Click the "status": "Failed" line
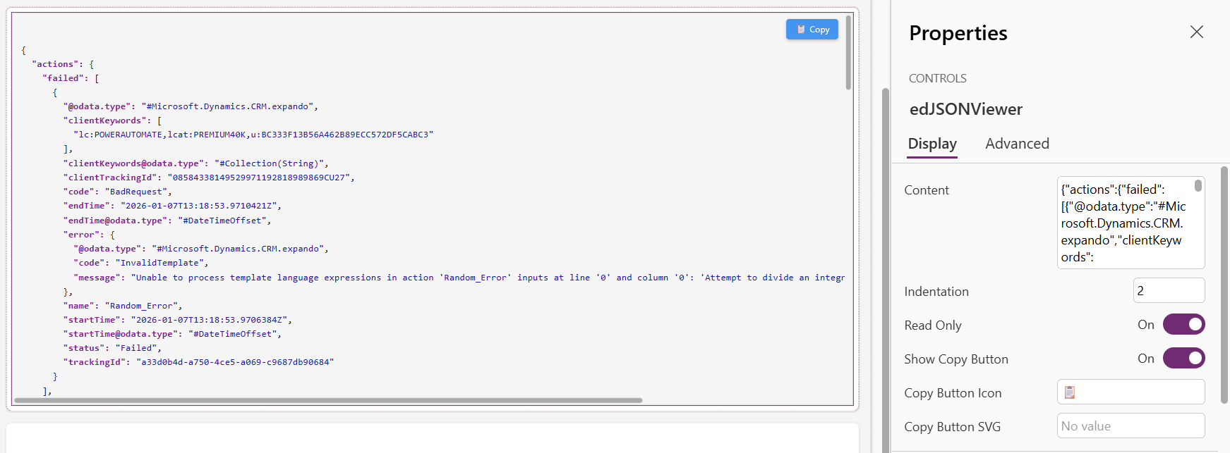This screenshot has width=1230, height=453. point(112,348)
